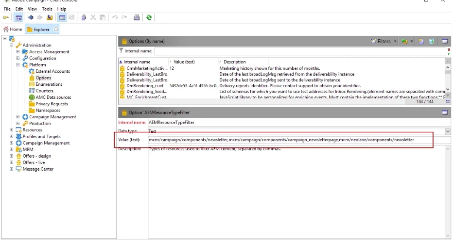Click the printer icon in toolbar

point(137,17)
